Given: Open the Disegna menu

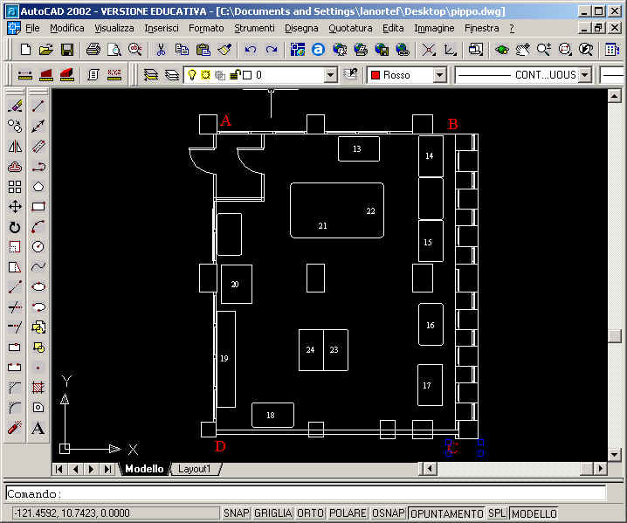Looking at the screenshot, I should click(301, 29).
